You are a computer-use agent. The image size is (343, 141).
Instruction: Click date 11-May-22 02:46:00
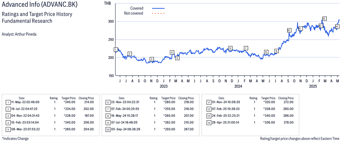25,102
